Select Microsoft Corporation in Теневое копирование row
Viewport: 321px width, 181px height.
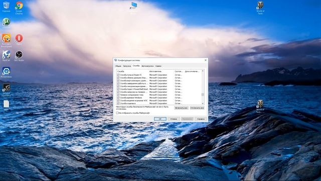158,95
